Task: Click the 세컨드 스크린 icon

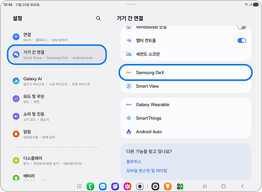Action: [129, 54]
